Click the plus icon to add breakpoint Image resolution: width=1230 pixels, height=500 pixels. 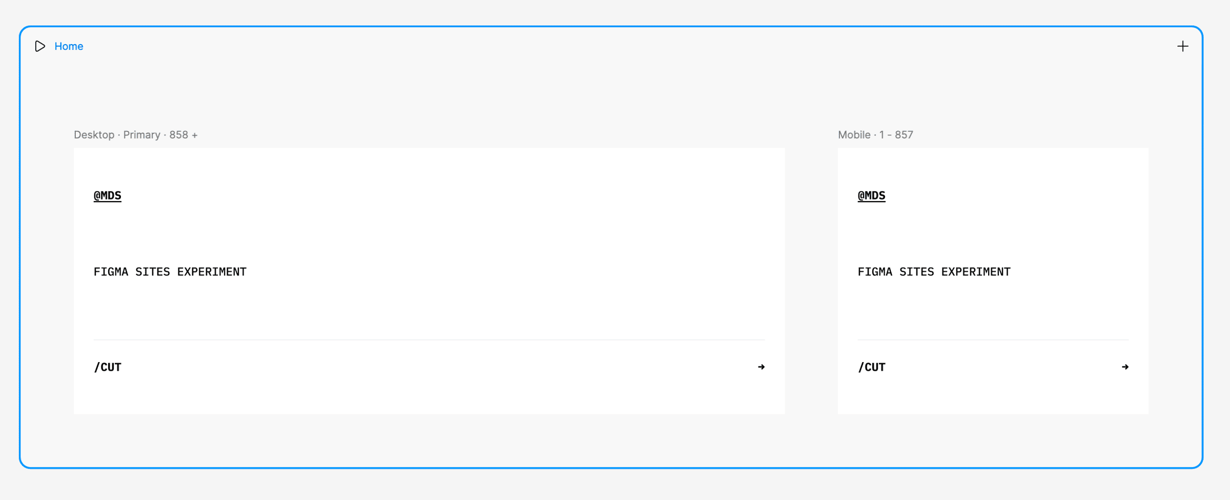1182,46
